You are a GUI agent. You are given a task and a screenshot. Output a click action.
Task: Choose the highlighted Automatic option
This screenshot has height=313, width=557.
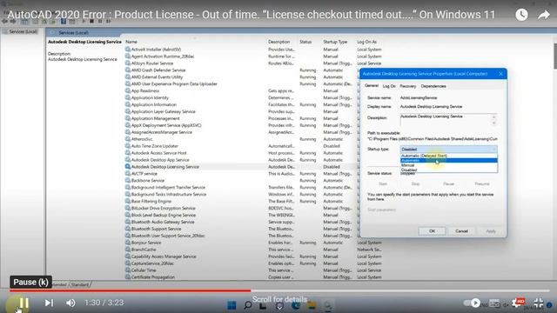click(x=449, y=160)
